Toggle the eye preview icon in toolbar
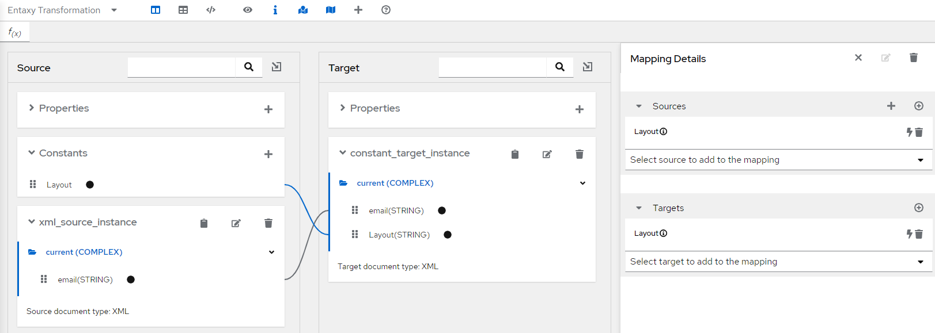 point(248,10)
